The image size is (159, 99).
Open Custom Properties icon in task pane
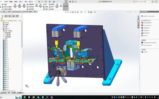coord(138,27)
